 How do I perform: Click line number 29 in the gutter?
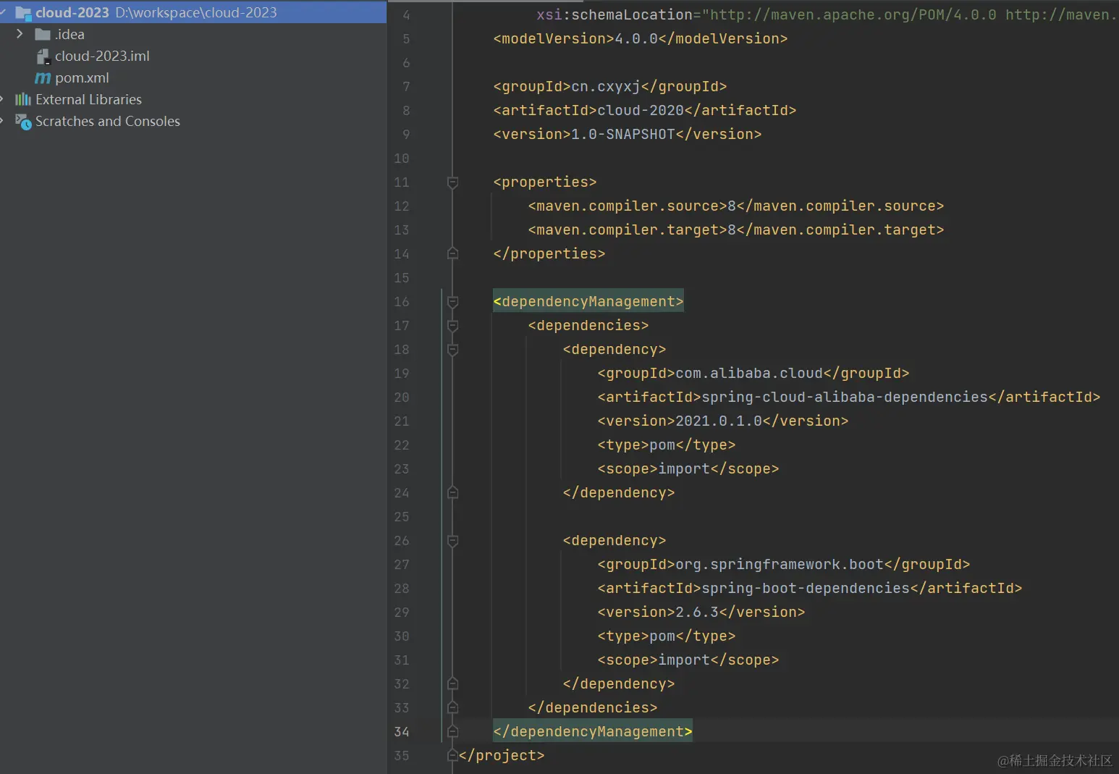coord(402,613)
